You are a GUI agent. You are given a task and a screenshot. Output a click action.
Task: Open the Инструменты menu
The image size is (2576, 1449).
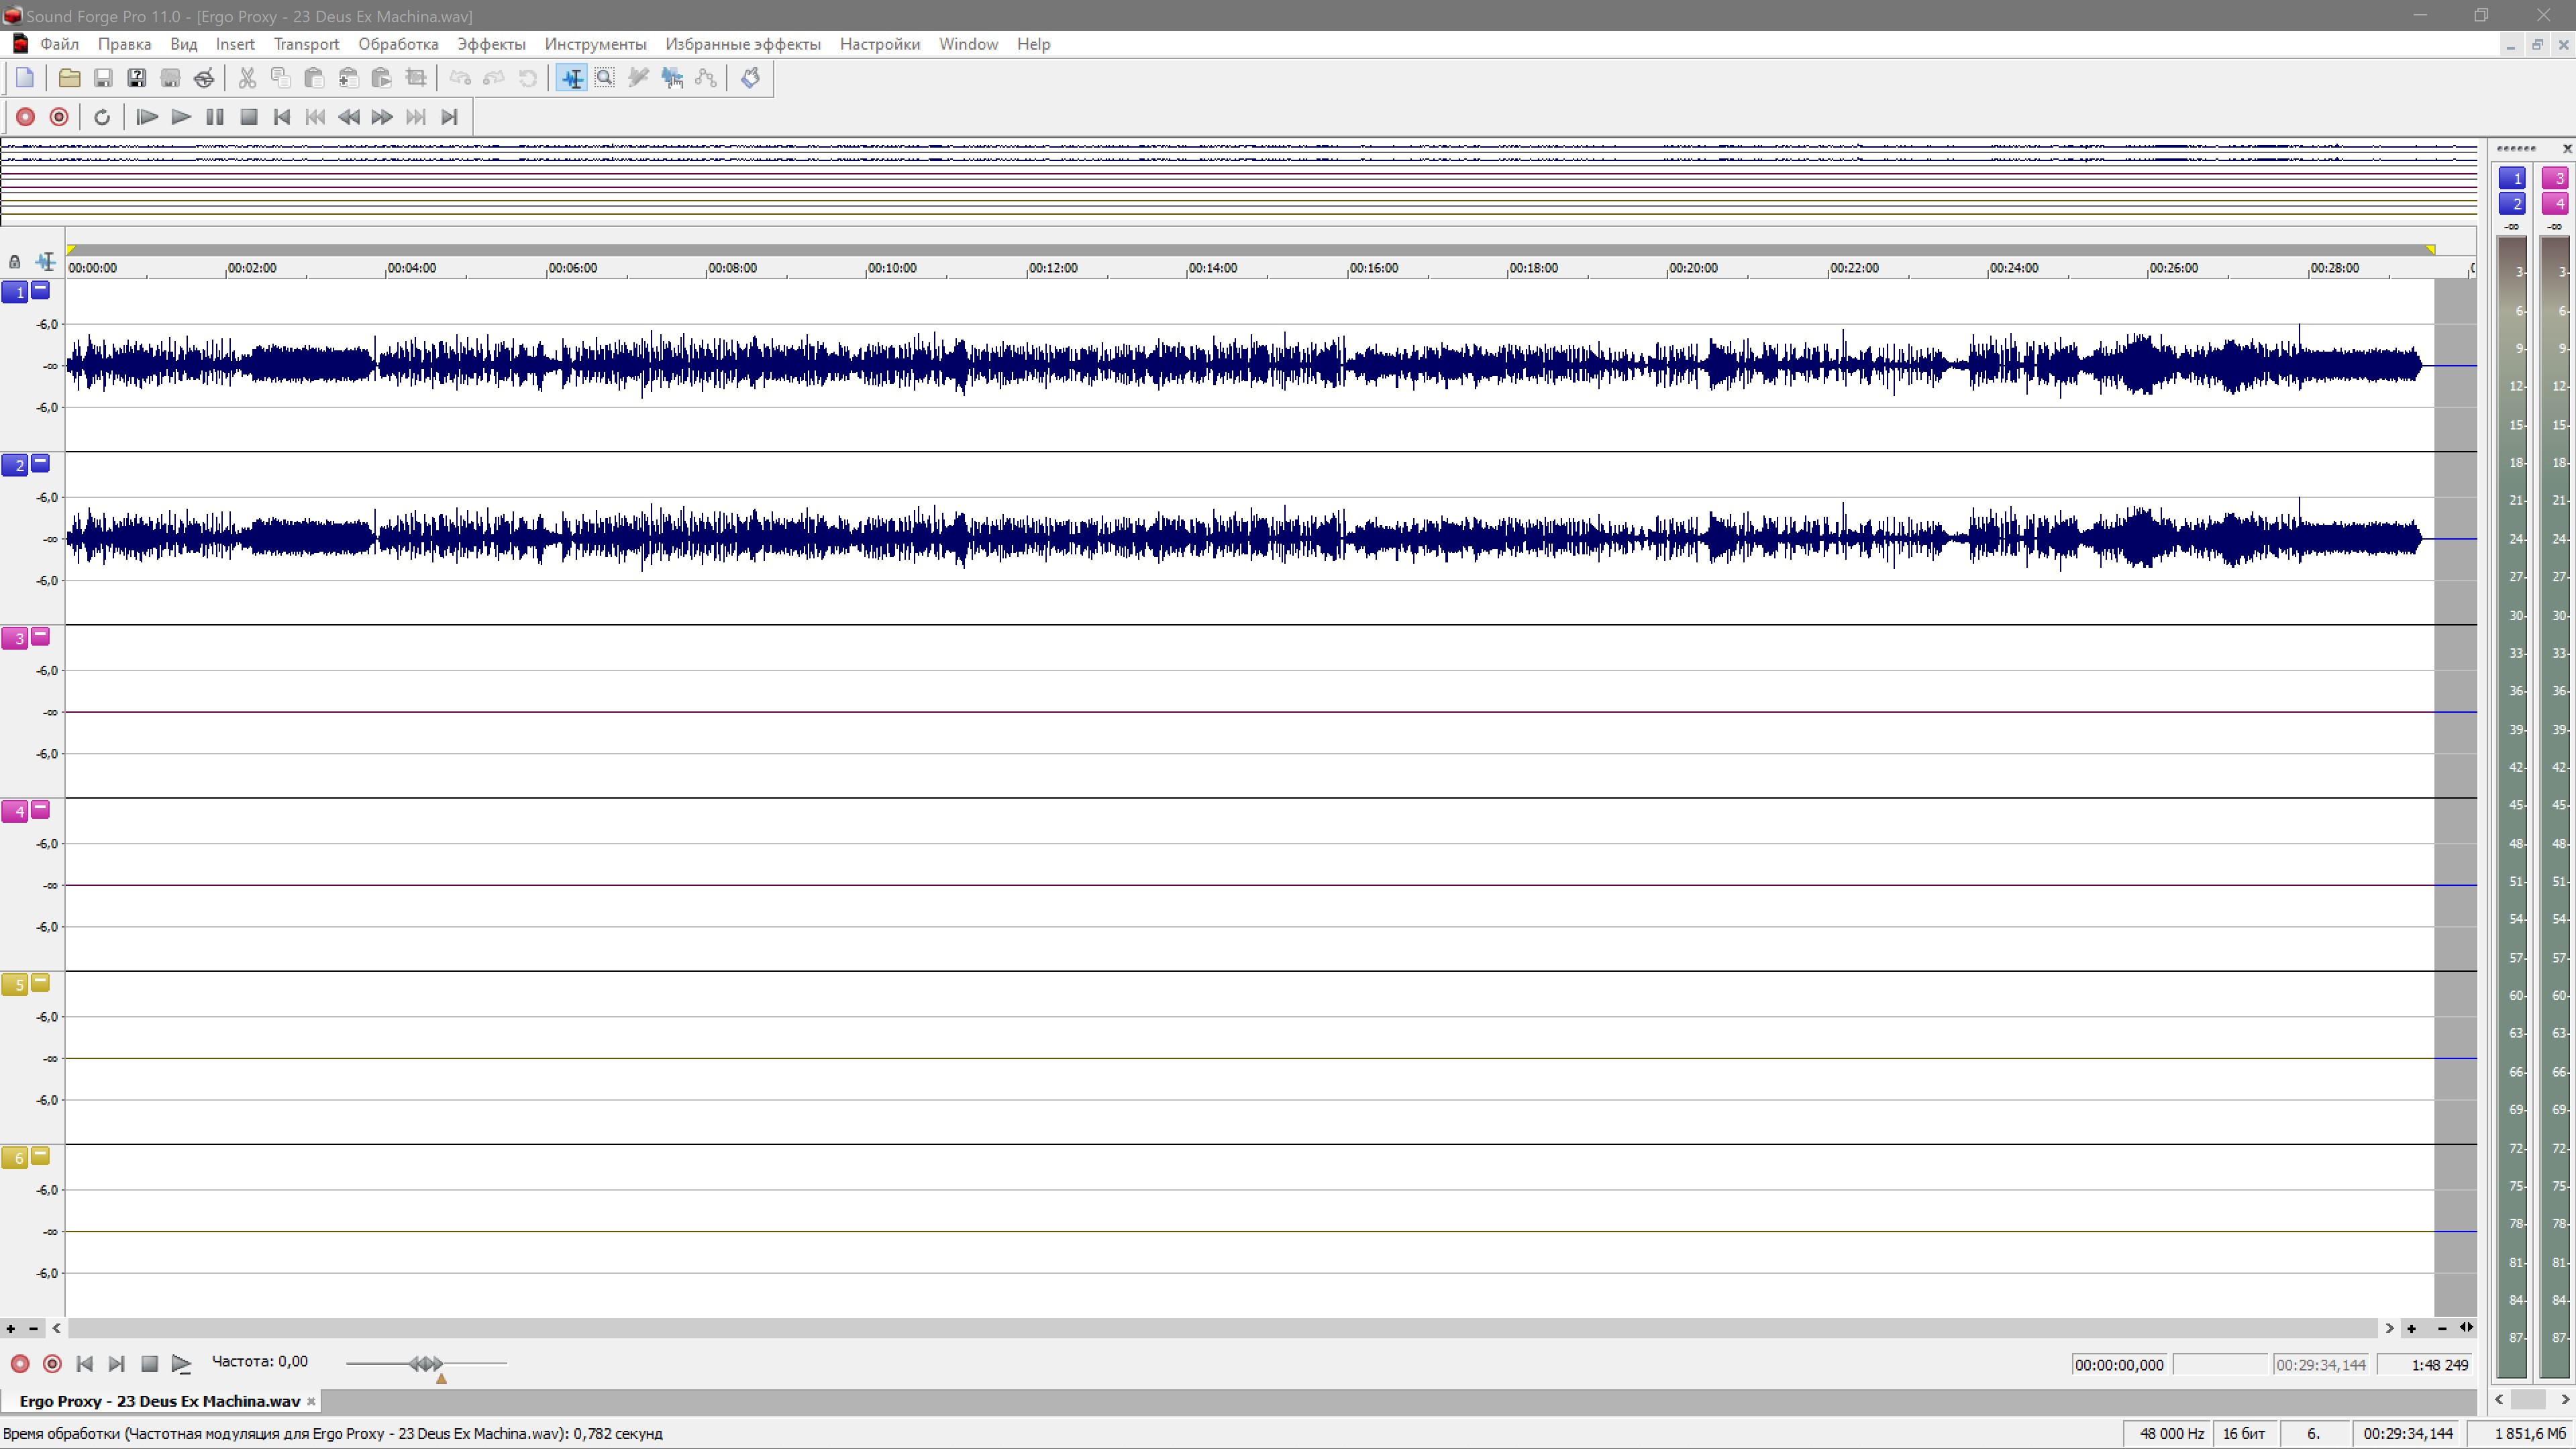tap(595, 44)
